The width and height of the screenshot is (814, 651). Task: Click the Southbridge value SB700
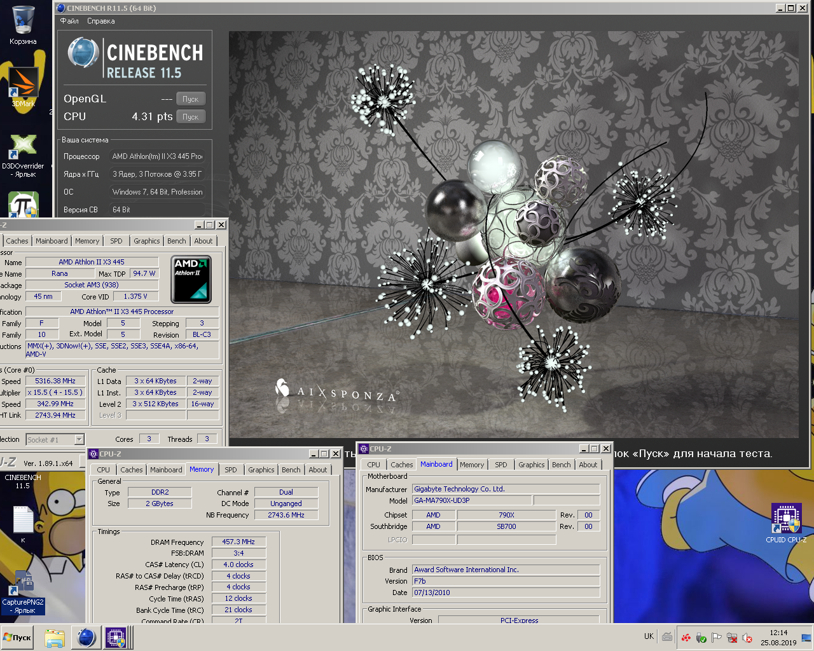point(506,526)
